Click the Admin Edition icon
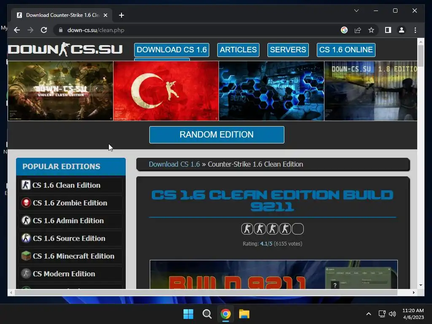 (26, 220)
